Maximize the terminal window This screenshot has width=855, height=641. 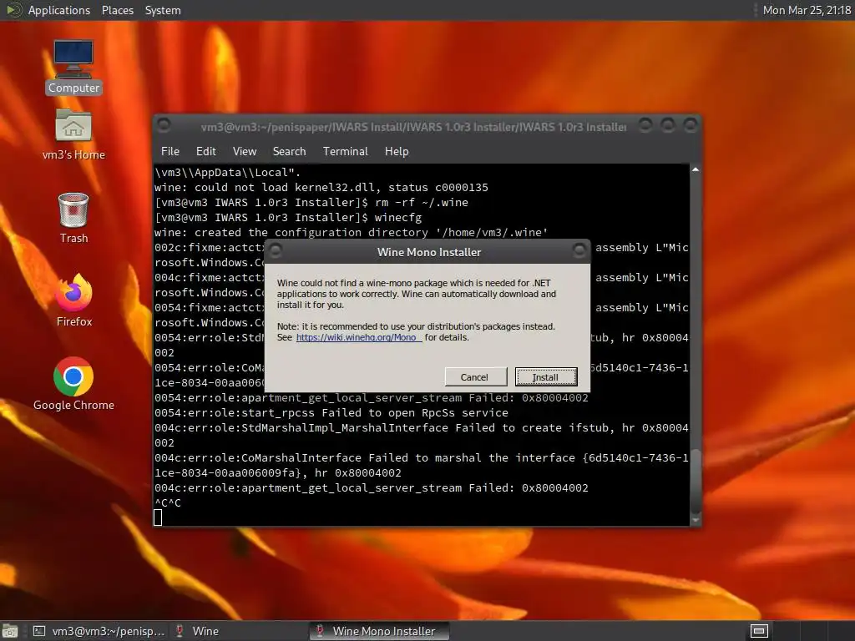(x=668, y=125)
